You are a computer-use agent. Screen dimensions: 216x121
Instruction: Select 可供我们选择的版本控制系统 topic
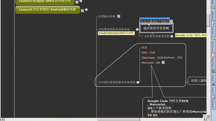(x=117, y=82)
